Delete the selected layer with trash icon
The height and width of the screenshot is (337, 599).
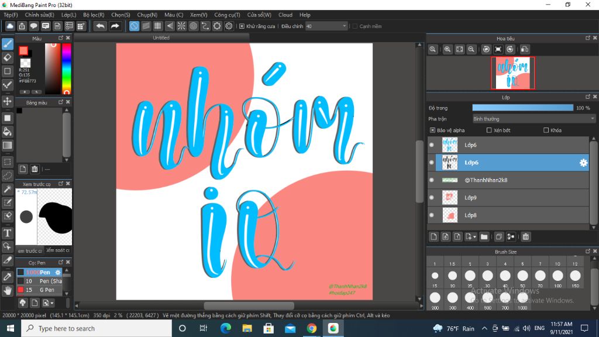click(x=526, y=237)
